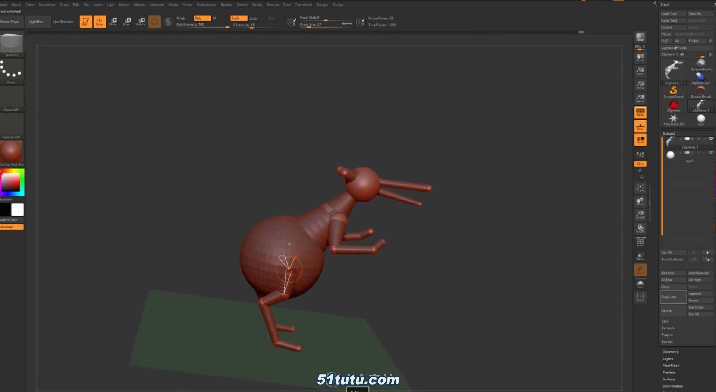
Task: Switch to Scale mode in top shelf
Action: pos(127,22)
